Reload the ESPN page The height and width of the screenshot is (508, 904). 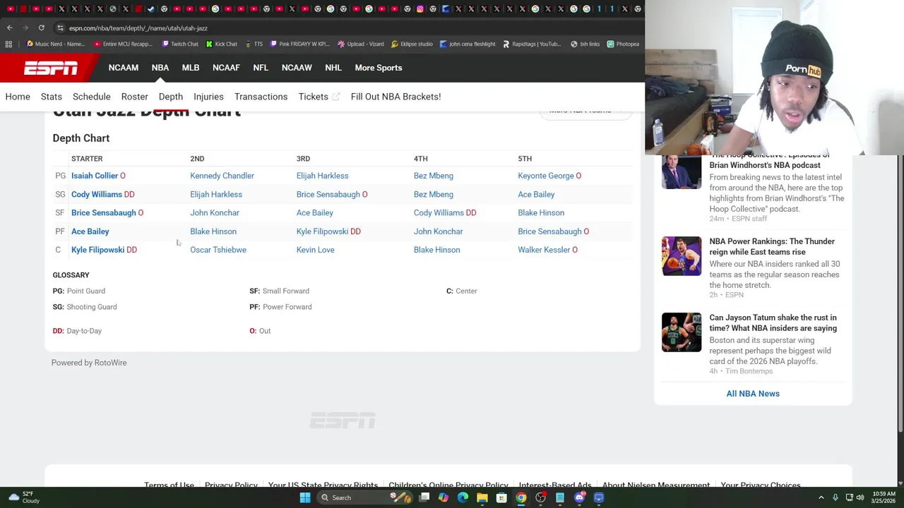point(41,28)
